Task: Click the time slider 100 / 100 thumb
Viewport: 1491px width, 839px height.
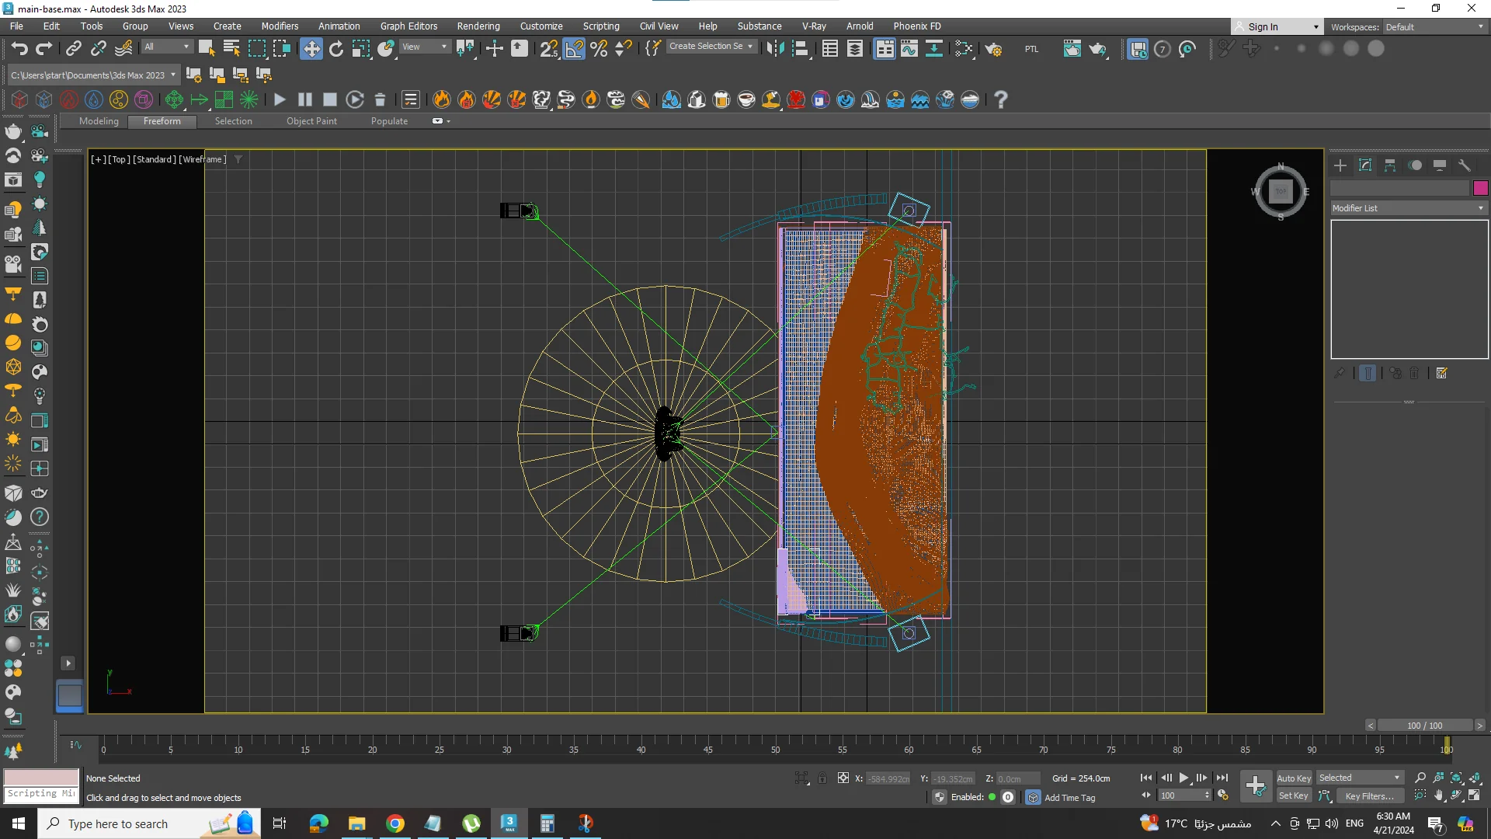Action: tap(1424, 726)
